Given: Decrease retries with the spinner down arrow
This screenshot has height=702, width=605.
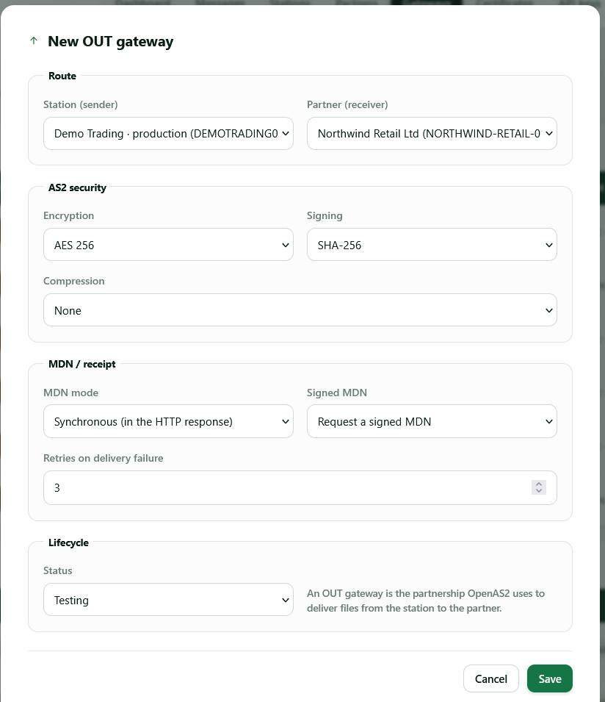Looking at the screenshot, I should 539,491.
